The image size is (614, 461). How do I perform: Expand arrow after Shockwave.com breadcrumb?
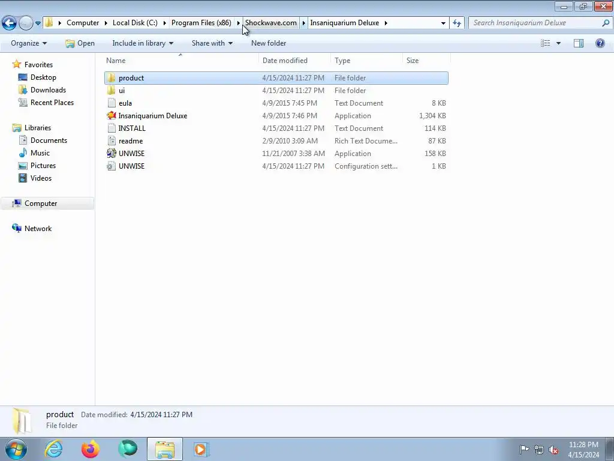click(303, 23)
